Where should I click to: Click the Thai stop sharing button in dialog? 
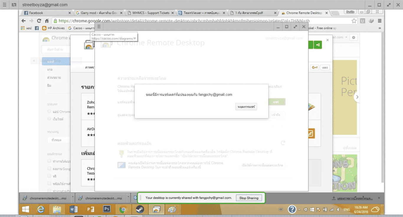point(246,106)
